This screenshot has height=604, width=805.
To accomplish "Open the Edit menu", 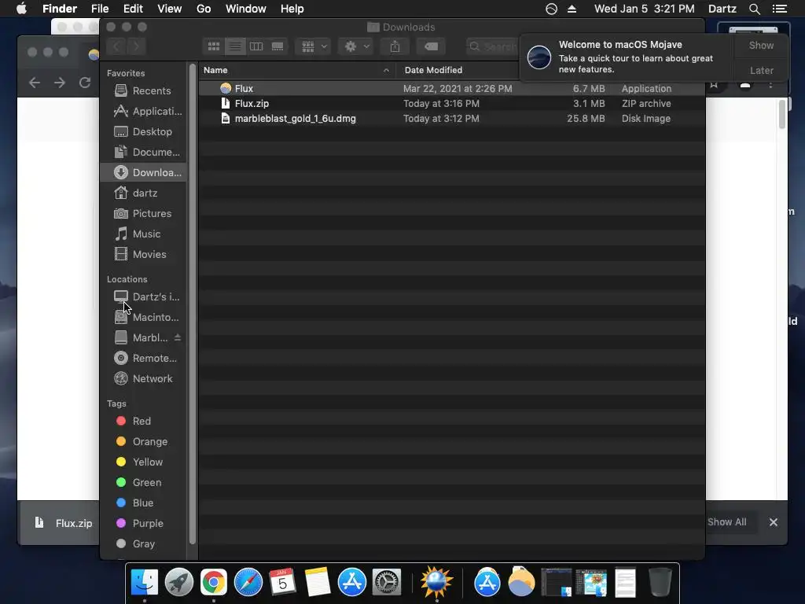I will click(x=133, y=9).
